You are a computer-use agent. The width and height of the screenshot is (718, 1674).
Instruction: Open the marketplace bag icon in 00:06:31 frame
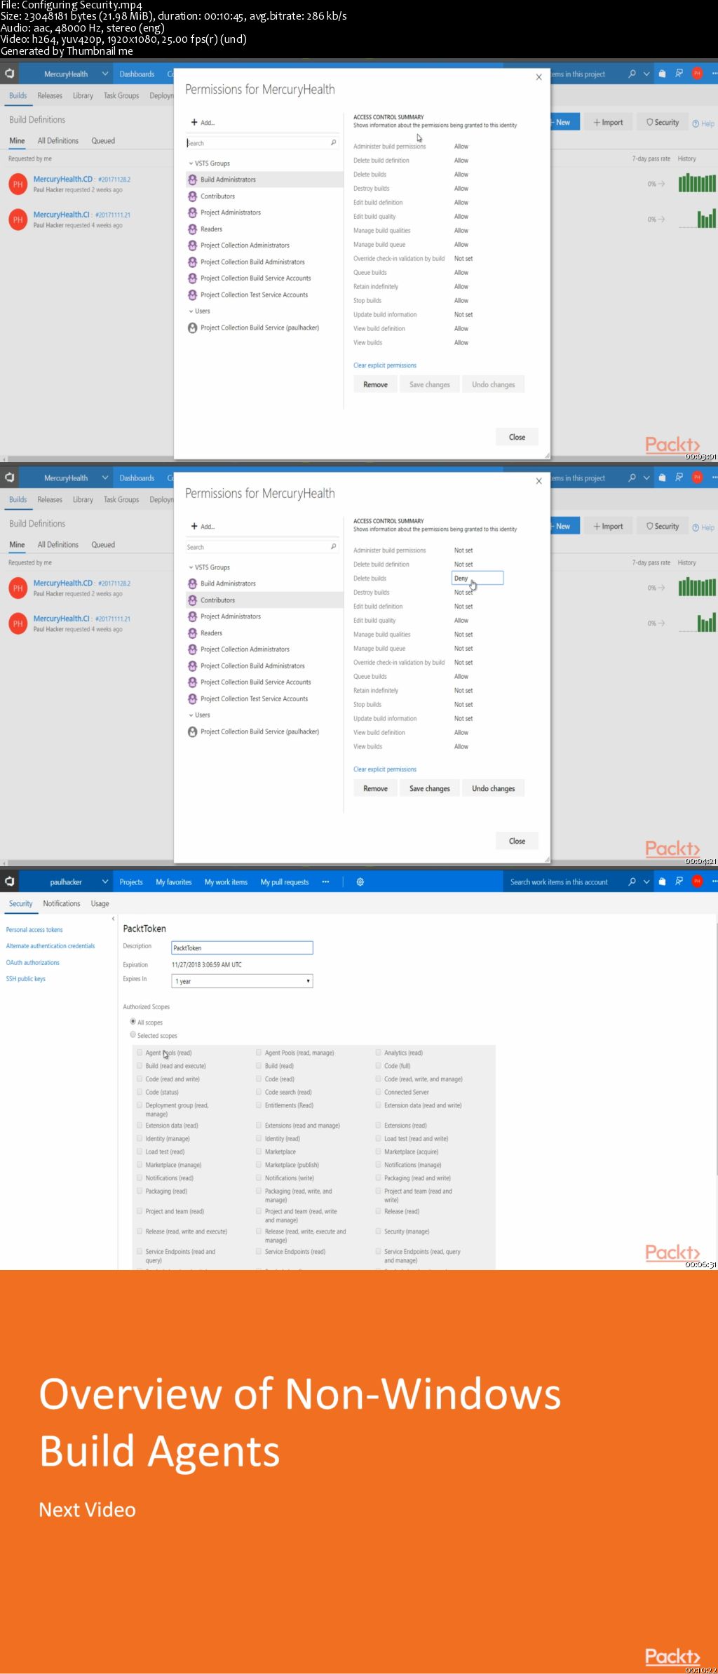click(x=662, y=882)
